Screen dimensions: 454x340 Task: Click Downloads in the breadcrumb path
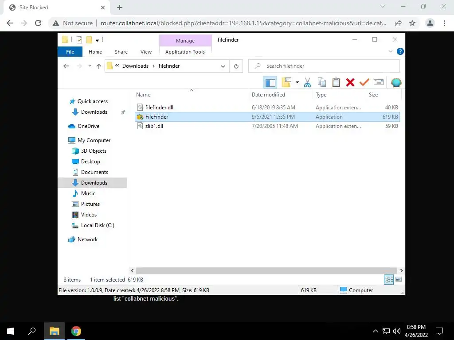135,66
